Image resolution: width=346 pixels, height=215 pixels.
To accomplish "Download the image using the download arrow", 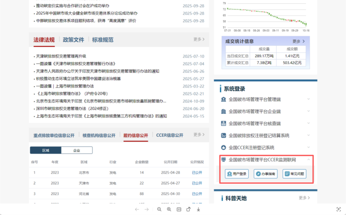I will [x=198, y=209].
